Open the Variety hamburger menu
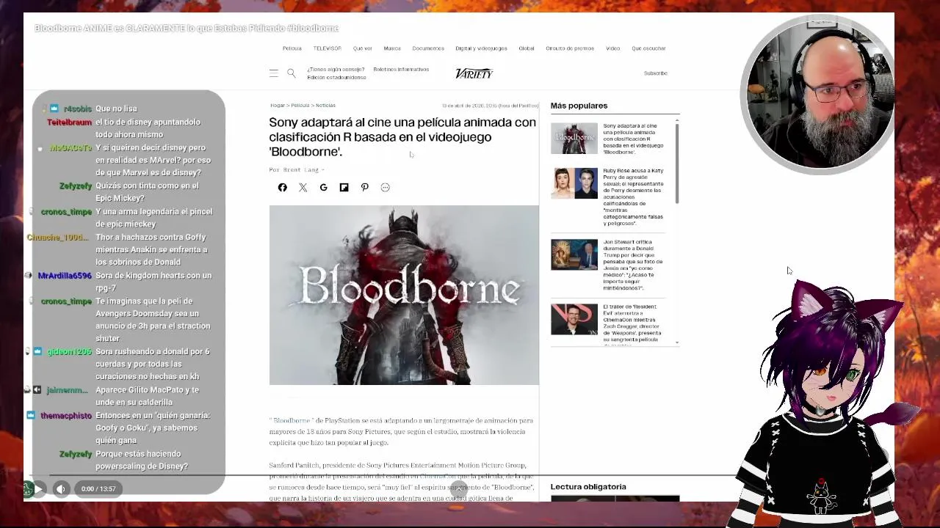Viewport: 940px width, 528px height. pos(274,73)
